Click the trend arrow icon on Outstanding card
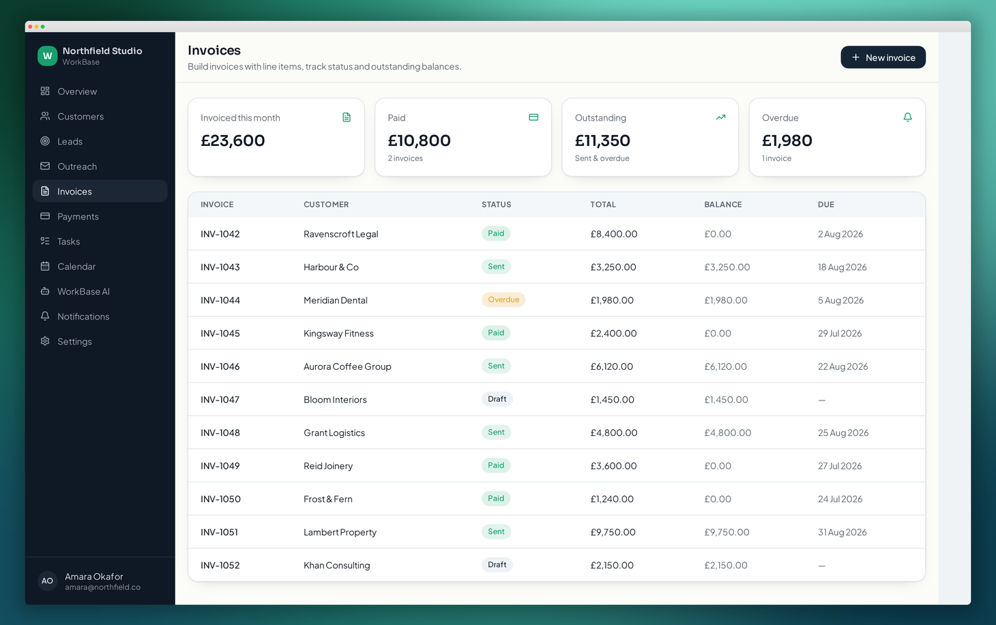Screen dimensions: 996x625 720,117
